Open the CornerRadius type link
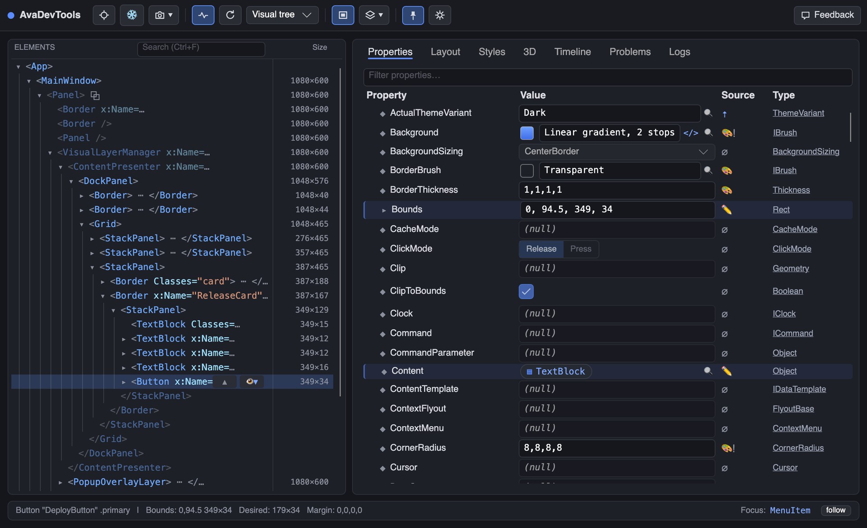Screen dimensions: 867x528 tap(798, 448)
